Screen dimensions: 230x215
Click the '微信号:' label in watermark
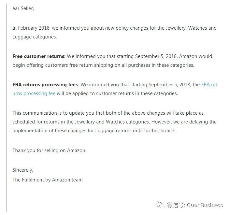(x=176, y=205)
